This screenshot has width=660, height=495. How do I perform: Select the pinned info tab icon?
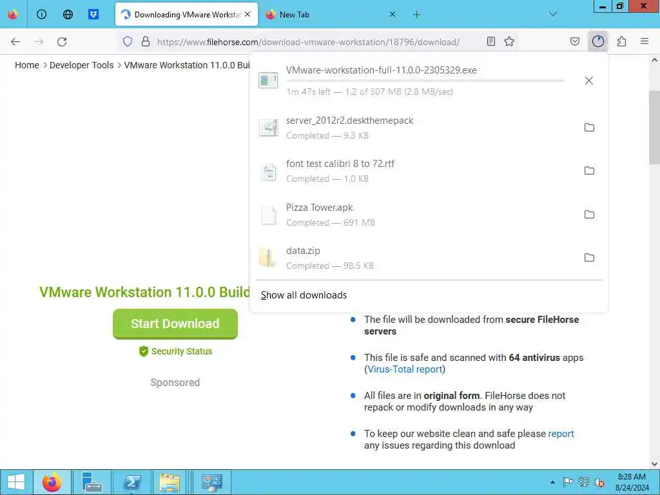[41, 14]
